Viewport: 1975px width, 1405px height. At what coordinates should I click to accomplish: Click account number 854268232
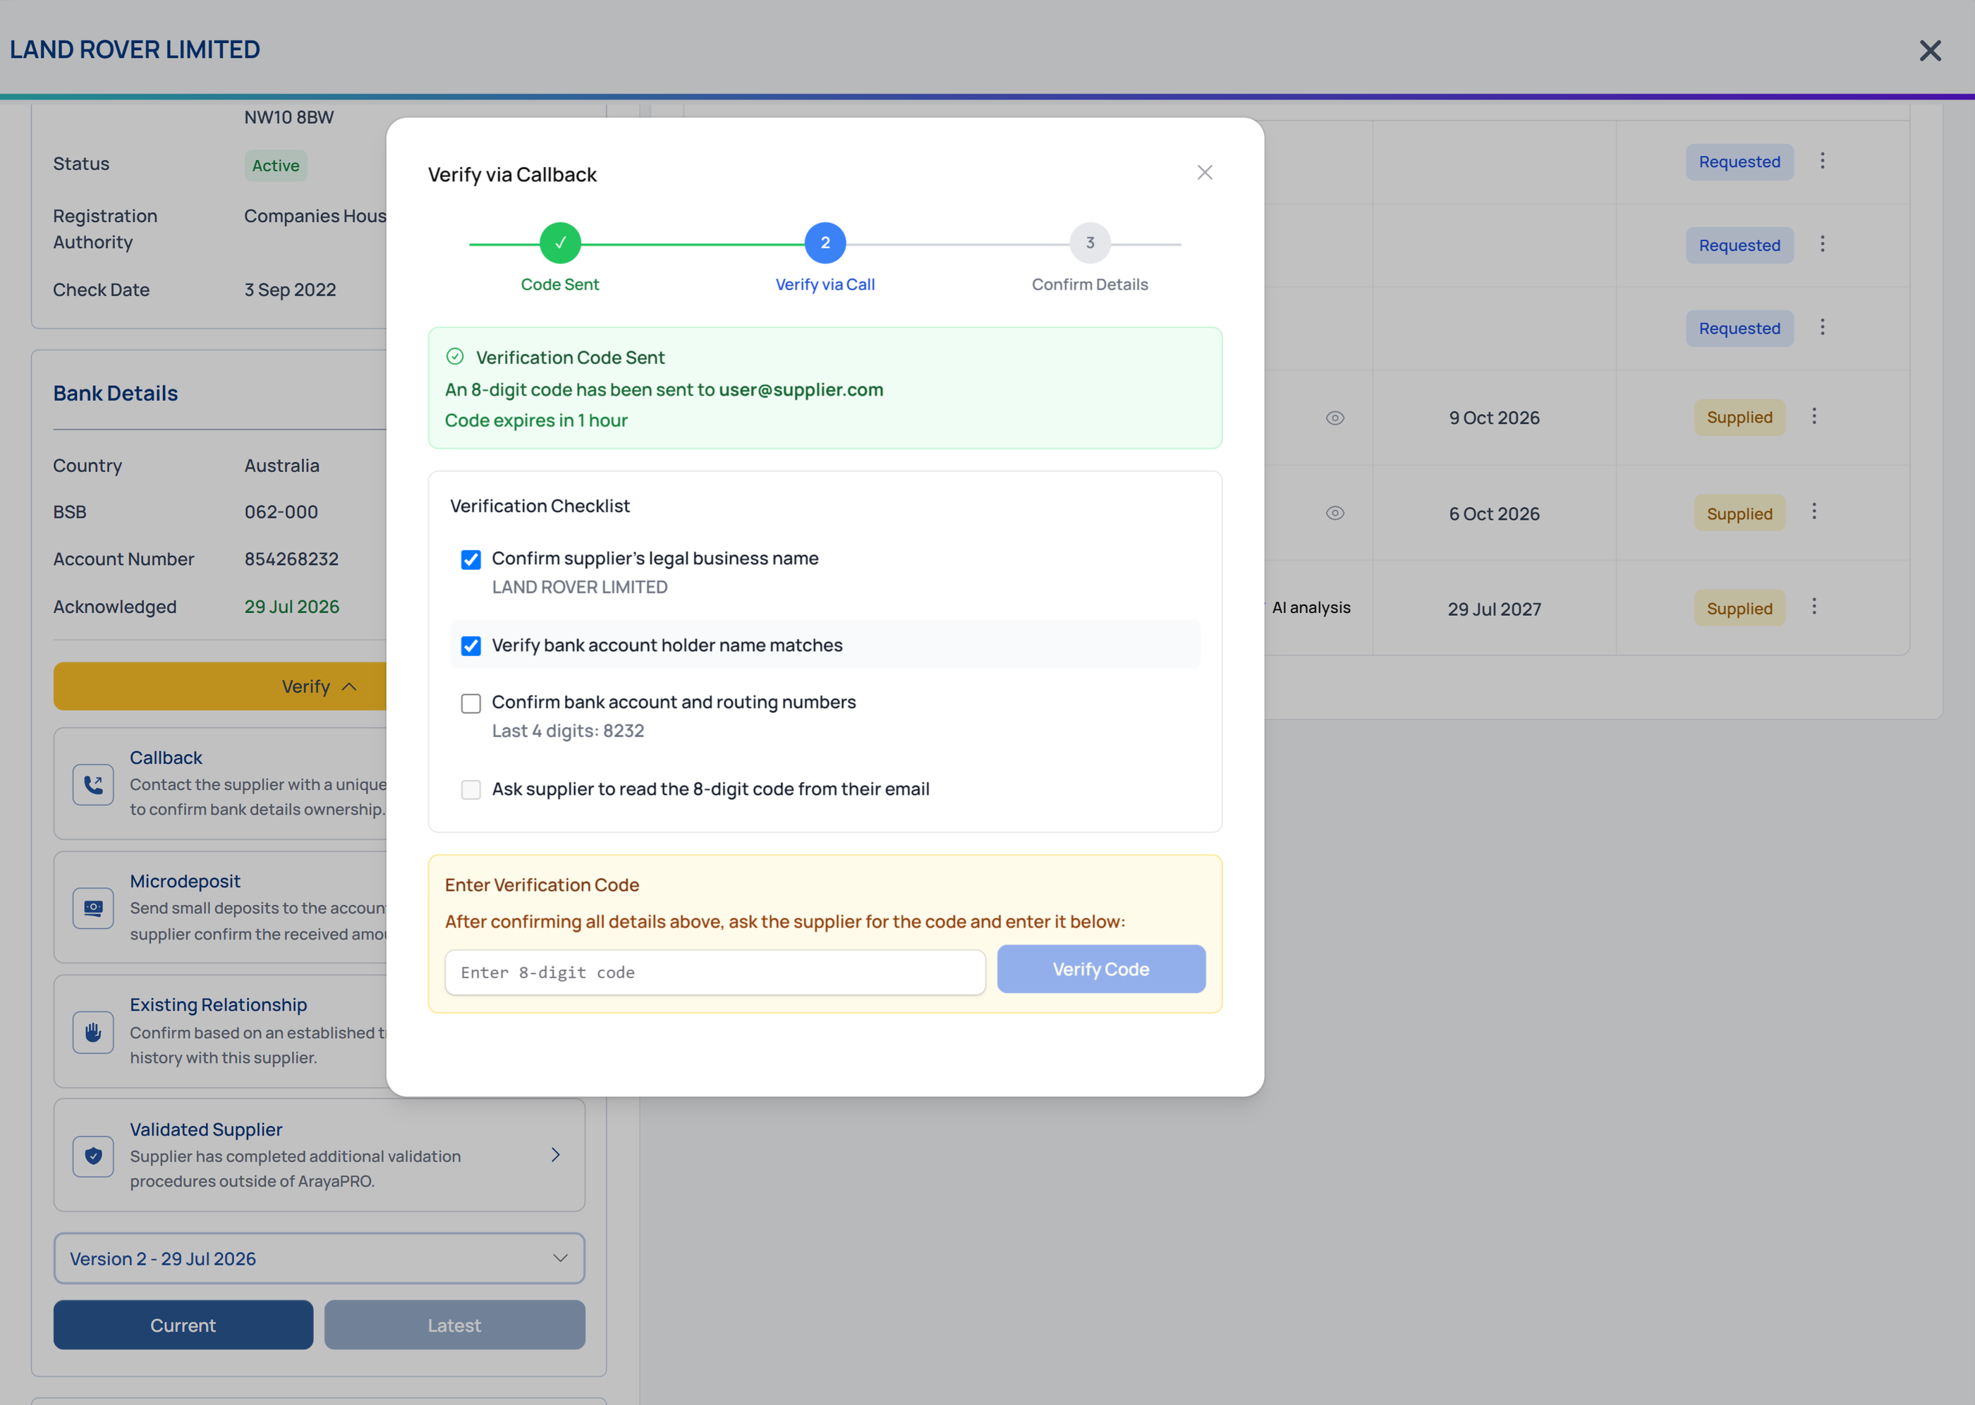coord(291,559)
